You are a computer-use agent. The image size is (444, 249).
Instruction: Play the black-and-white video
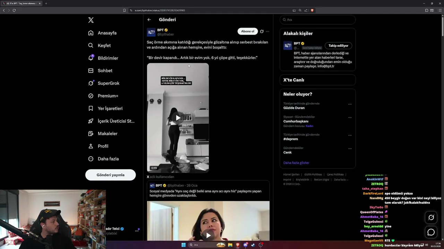click(x=178, y=118)
